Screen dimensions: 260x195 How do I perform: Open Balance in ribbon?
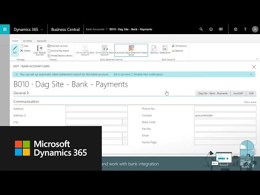coord(177,51)
